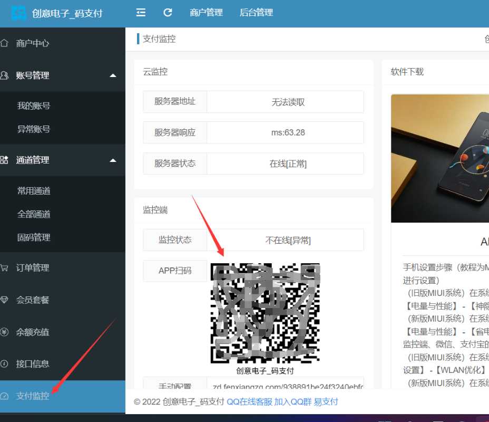Screen dimensions: 489x422
Task: Open 全部通道 submenu item
Action: click(x=34, y=214)
